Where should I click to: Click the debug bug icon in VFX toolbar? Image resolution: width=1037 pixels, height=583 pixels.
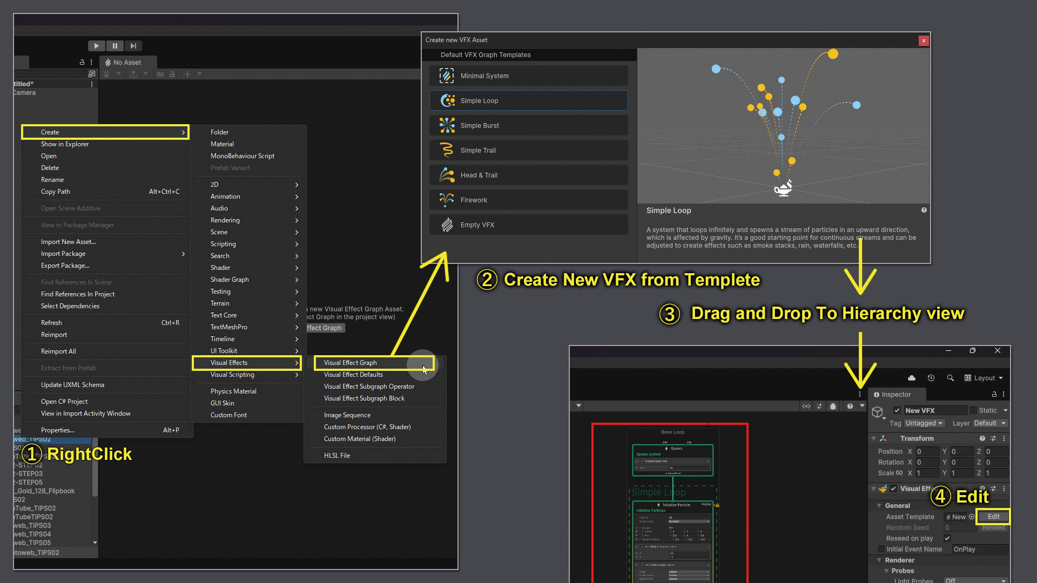[833, 406]
